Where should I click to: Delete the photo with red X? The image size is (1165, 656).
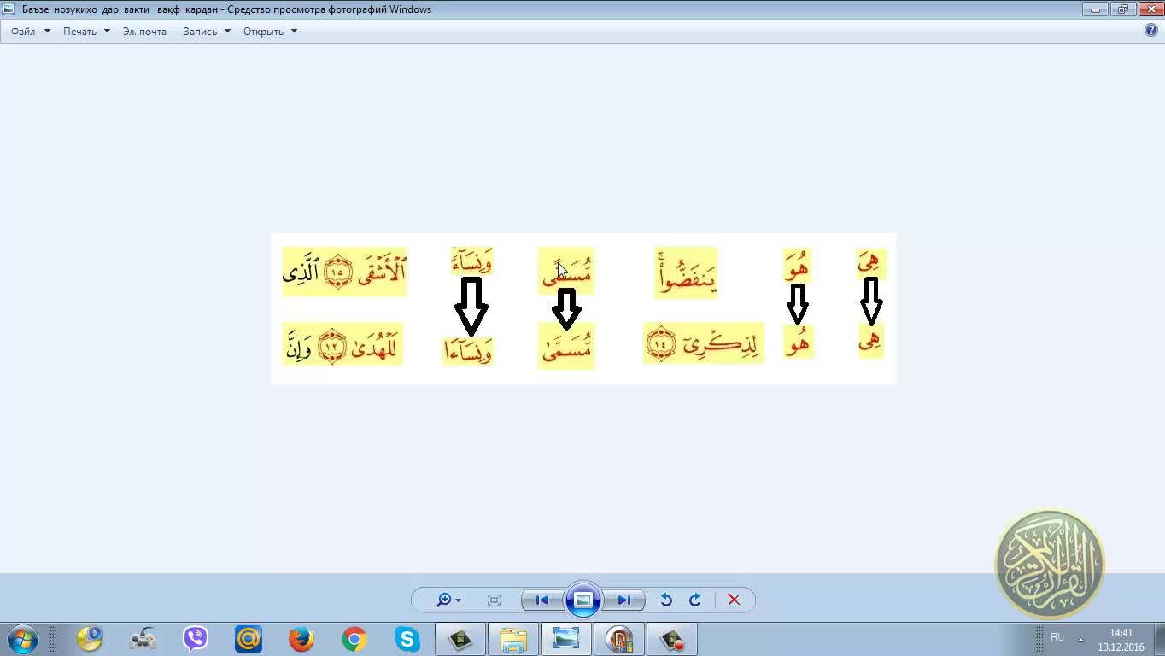[734, 600]
